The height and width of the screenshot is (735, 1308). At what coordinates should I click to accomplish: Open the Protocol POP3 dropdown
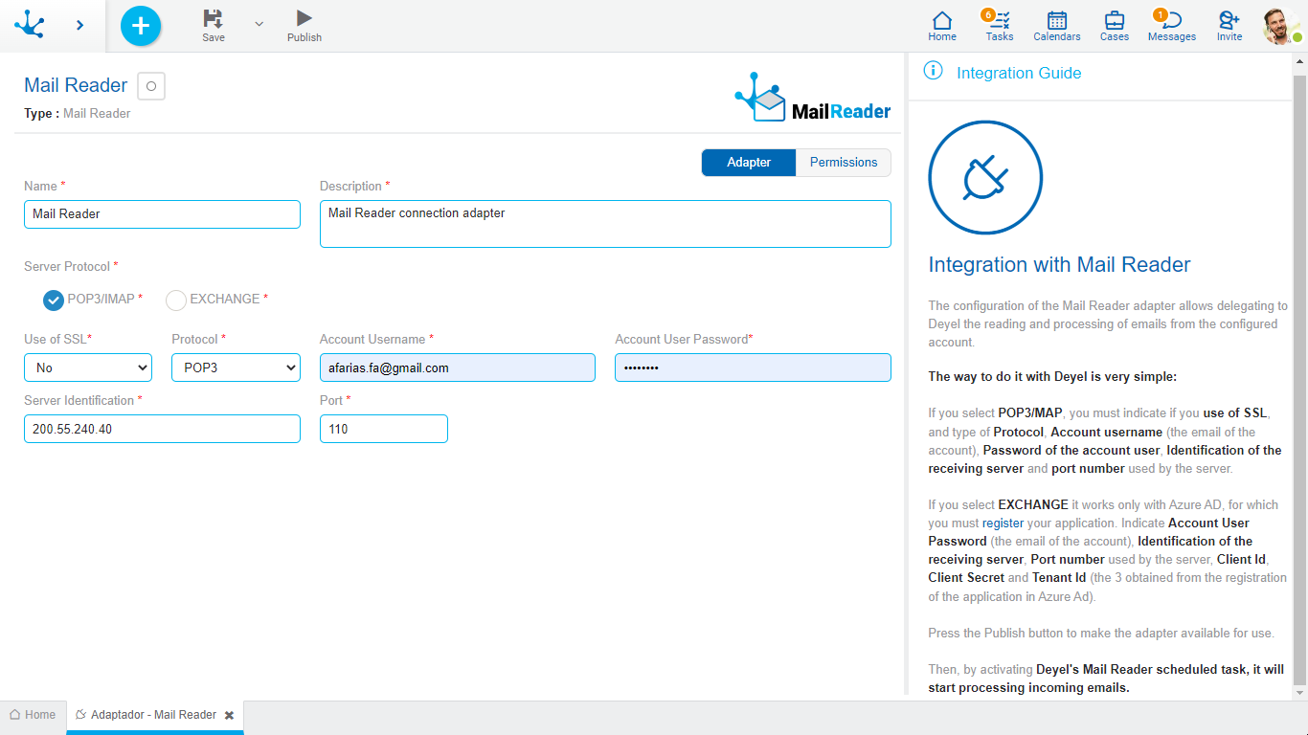click(236, 367)
